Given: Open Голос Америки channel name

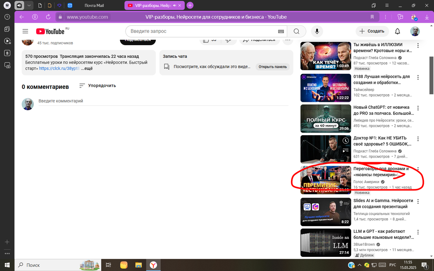Looking at the screenshot, I should click(x=366, y=182).
